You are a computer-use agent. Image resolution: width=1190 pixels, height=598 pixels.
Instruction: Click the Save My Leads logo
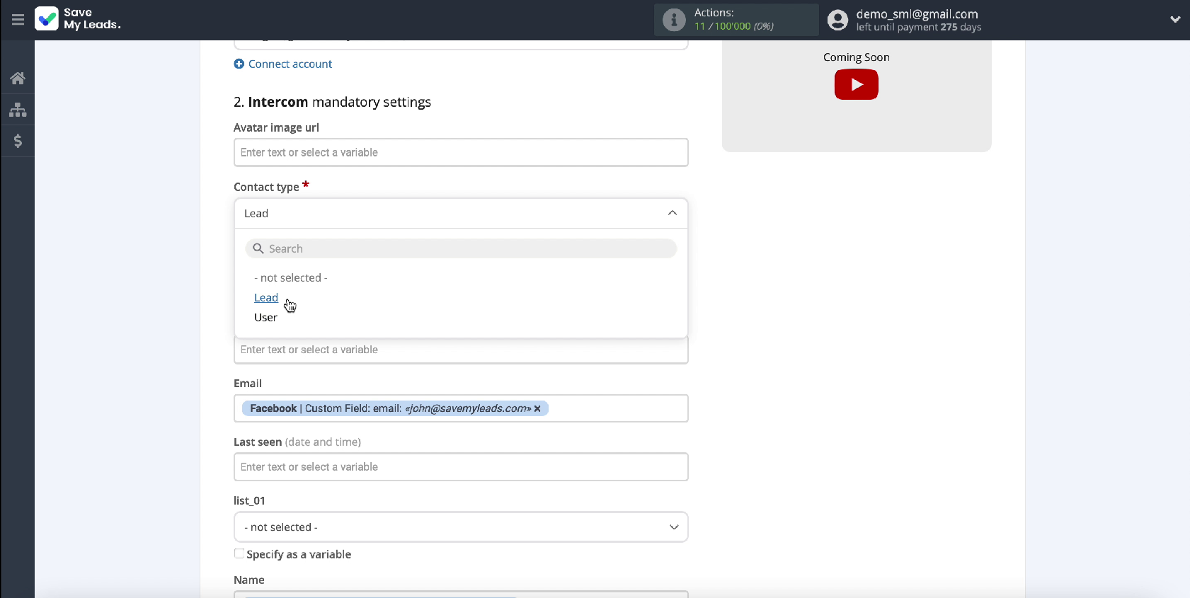click(47, 18)
